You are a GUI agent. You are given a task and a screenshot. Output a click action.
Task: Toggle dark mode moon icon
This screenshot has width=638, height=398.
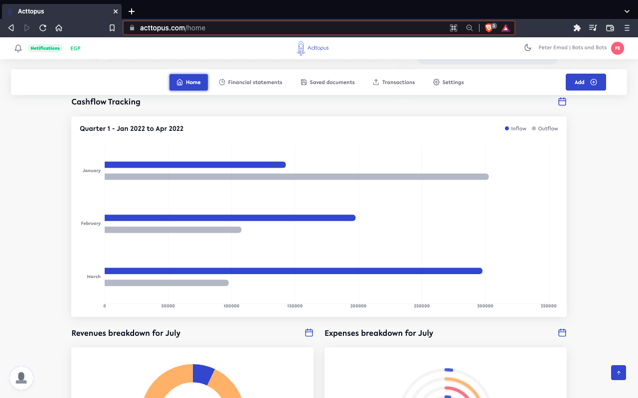point(528,48)
